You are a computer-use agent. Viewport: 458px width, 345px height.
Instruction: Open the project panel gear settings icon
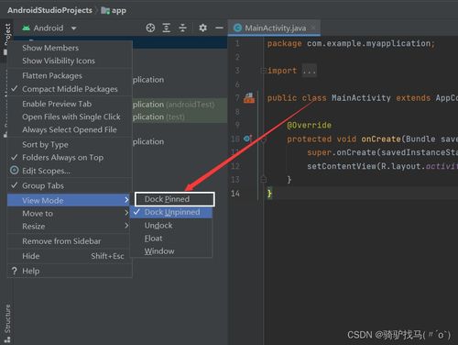(x=202, y=28)
